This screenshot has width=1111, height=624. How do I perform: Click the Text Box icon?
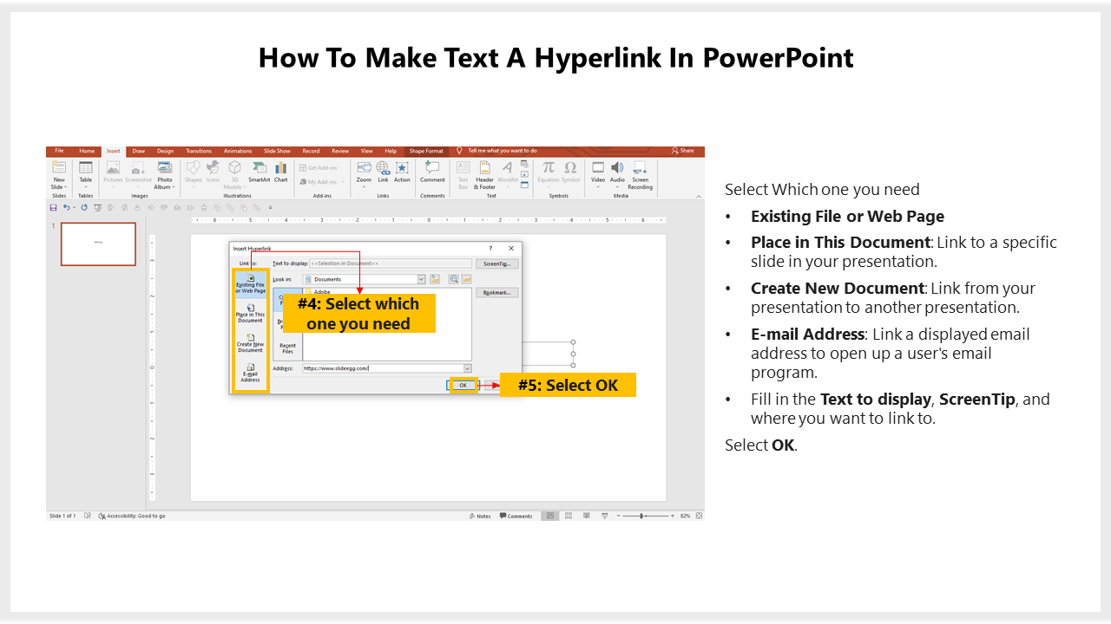click(463, 168)
